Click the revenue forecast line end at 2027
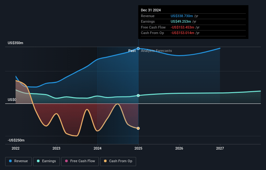The image size is (266, 170). (220, 48)
